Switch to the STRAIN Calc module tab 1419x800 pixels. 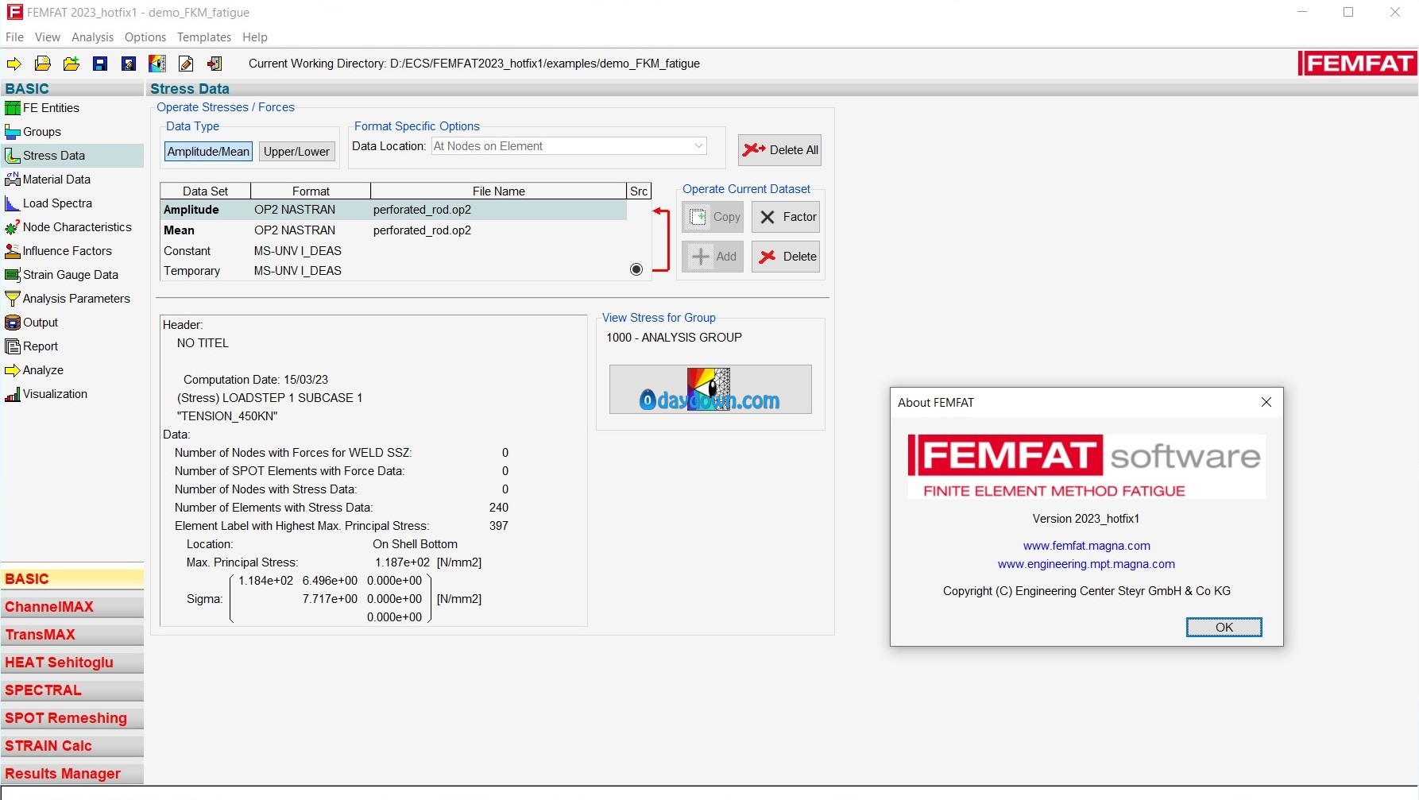tap(72, 746)
